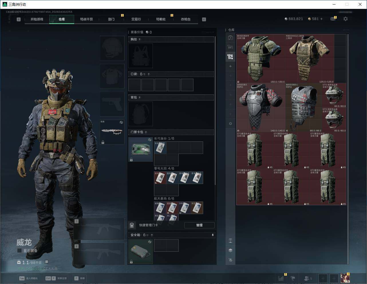Open the stash sidebar gear settings
The width and height of the screenshot is (367, 284).
point(230,124)
